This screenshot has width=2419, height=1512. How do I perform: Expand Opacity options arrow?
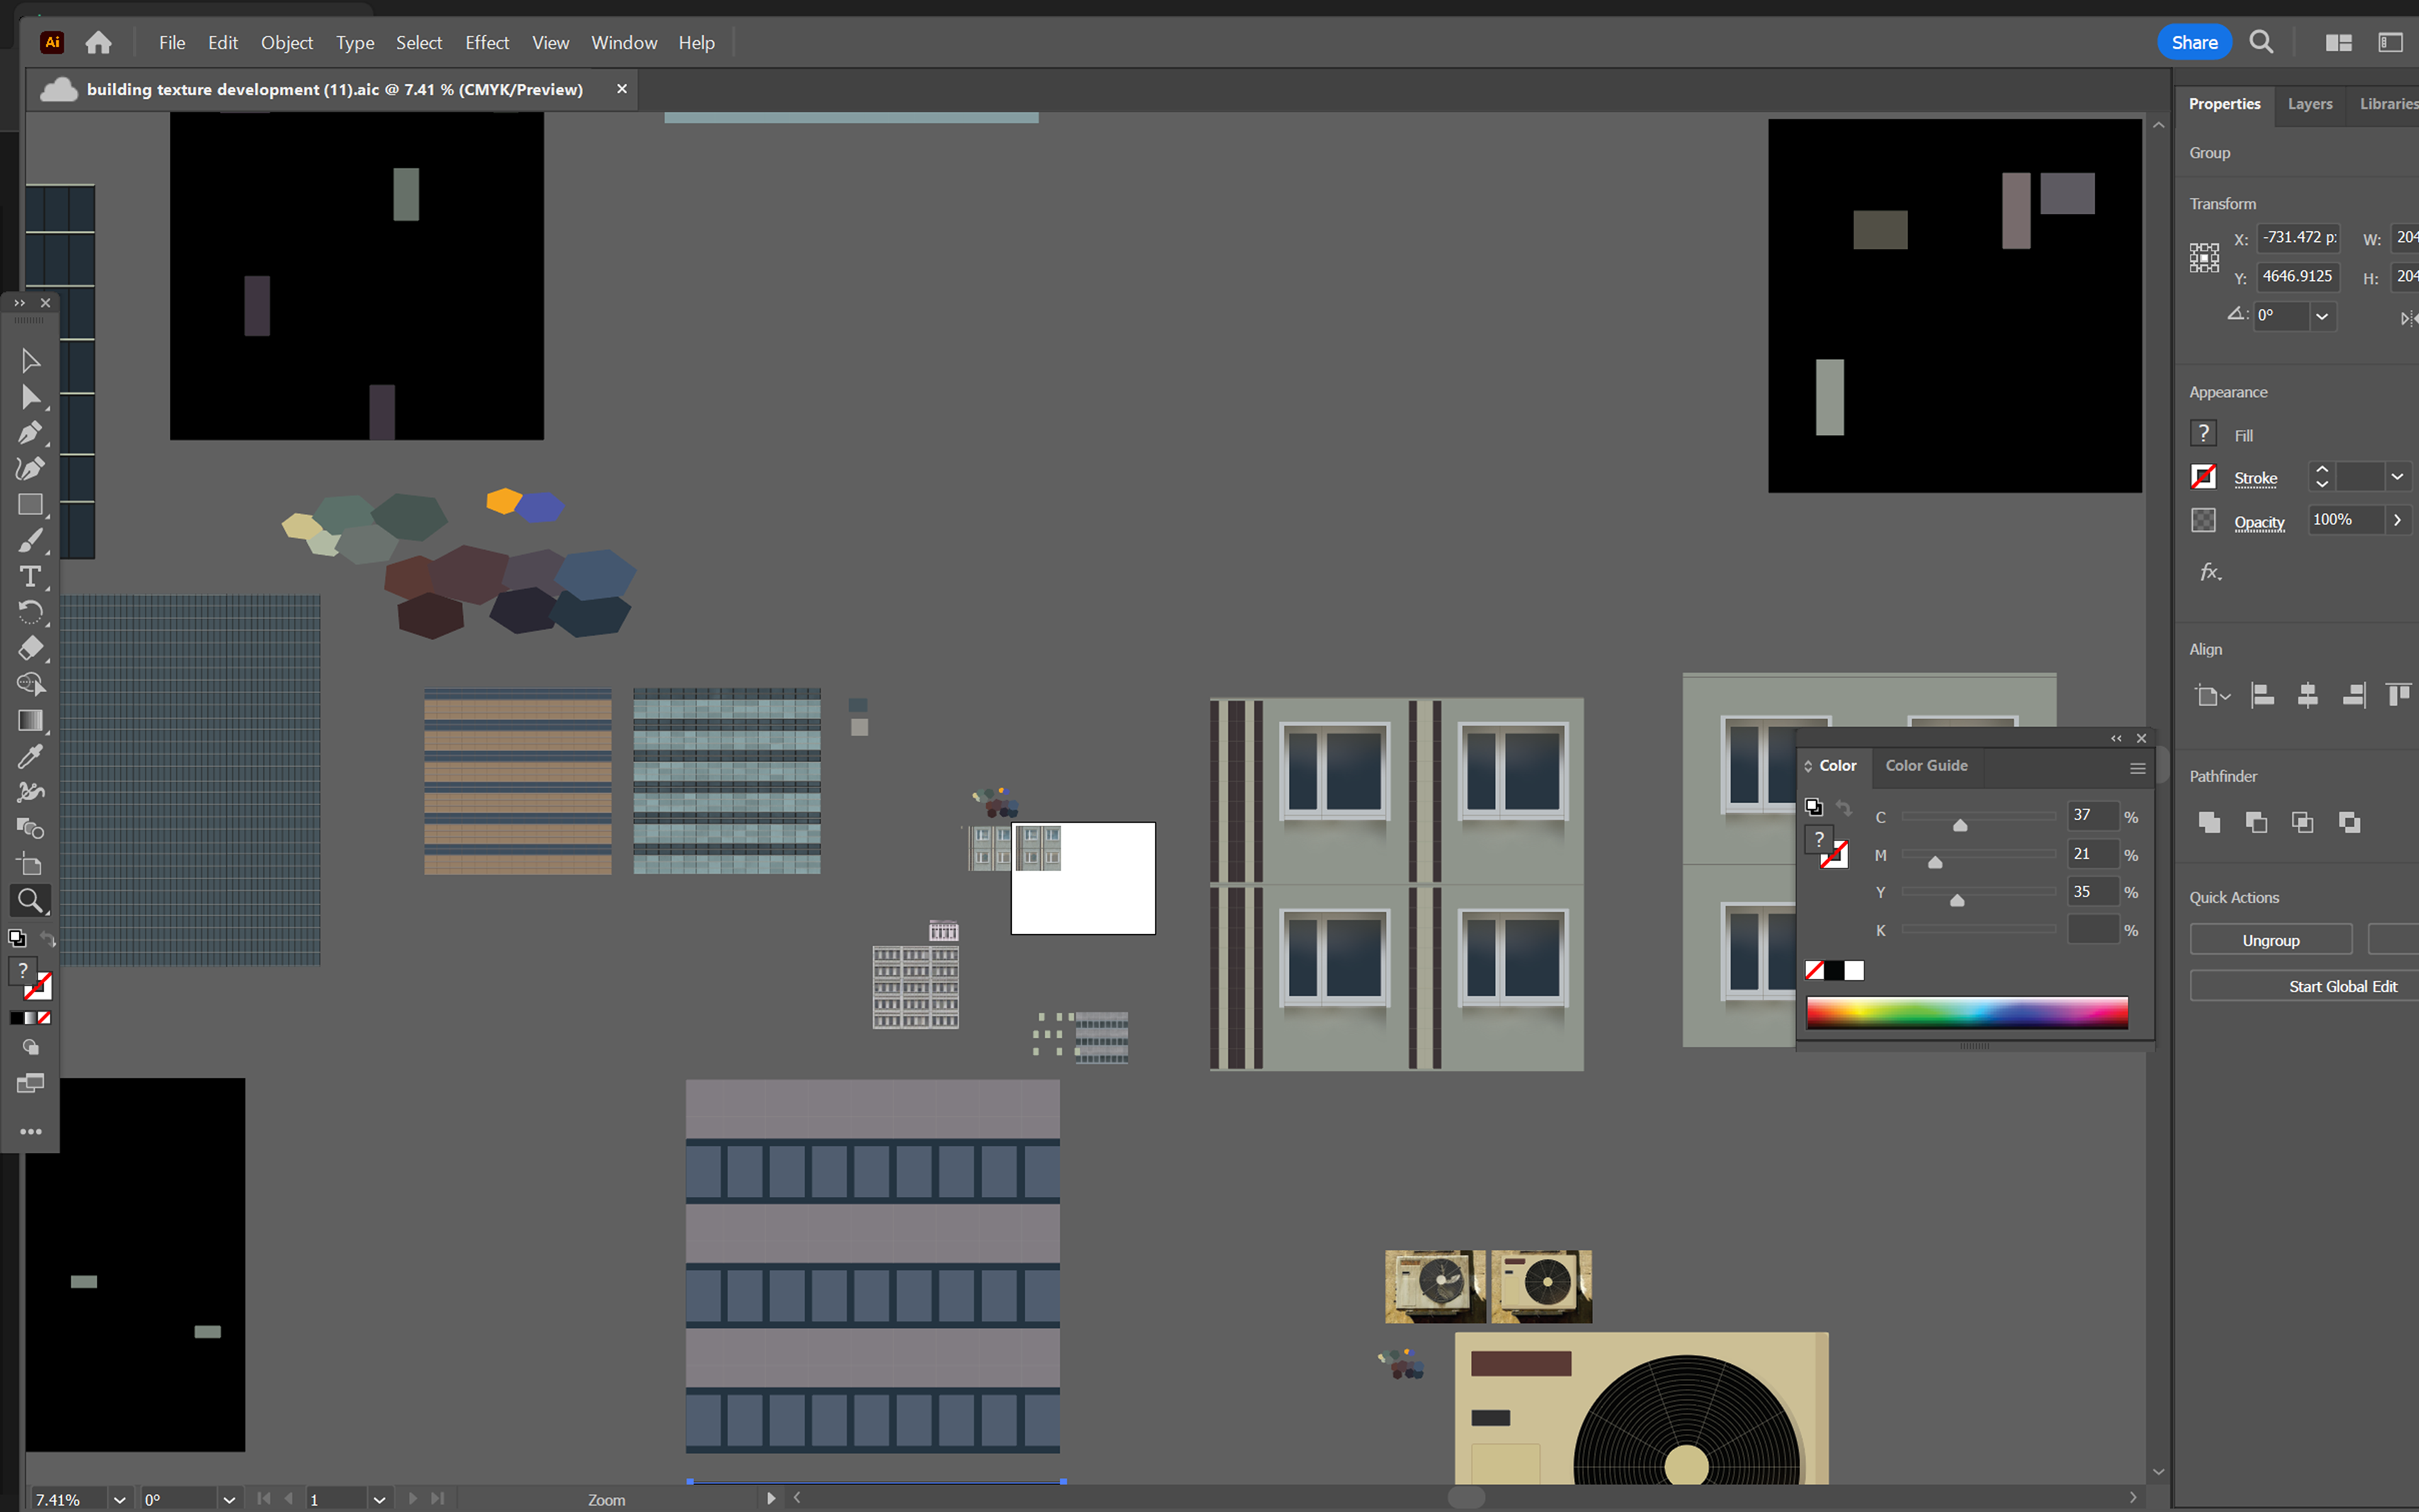2397,520
